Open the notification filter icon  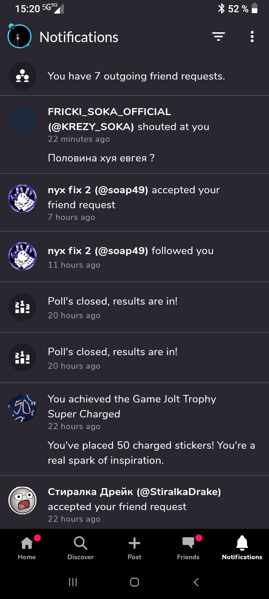(219, 37)
